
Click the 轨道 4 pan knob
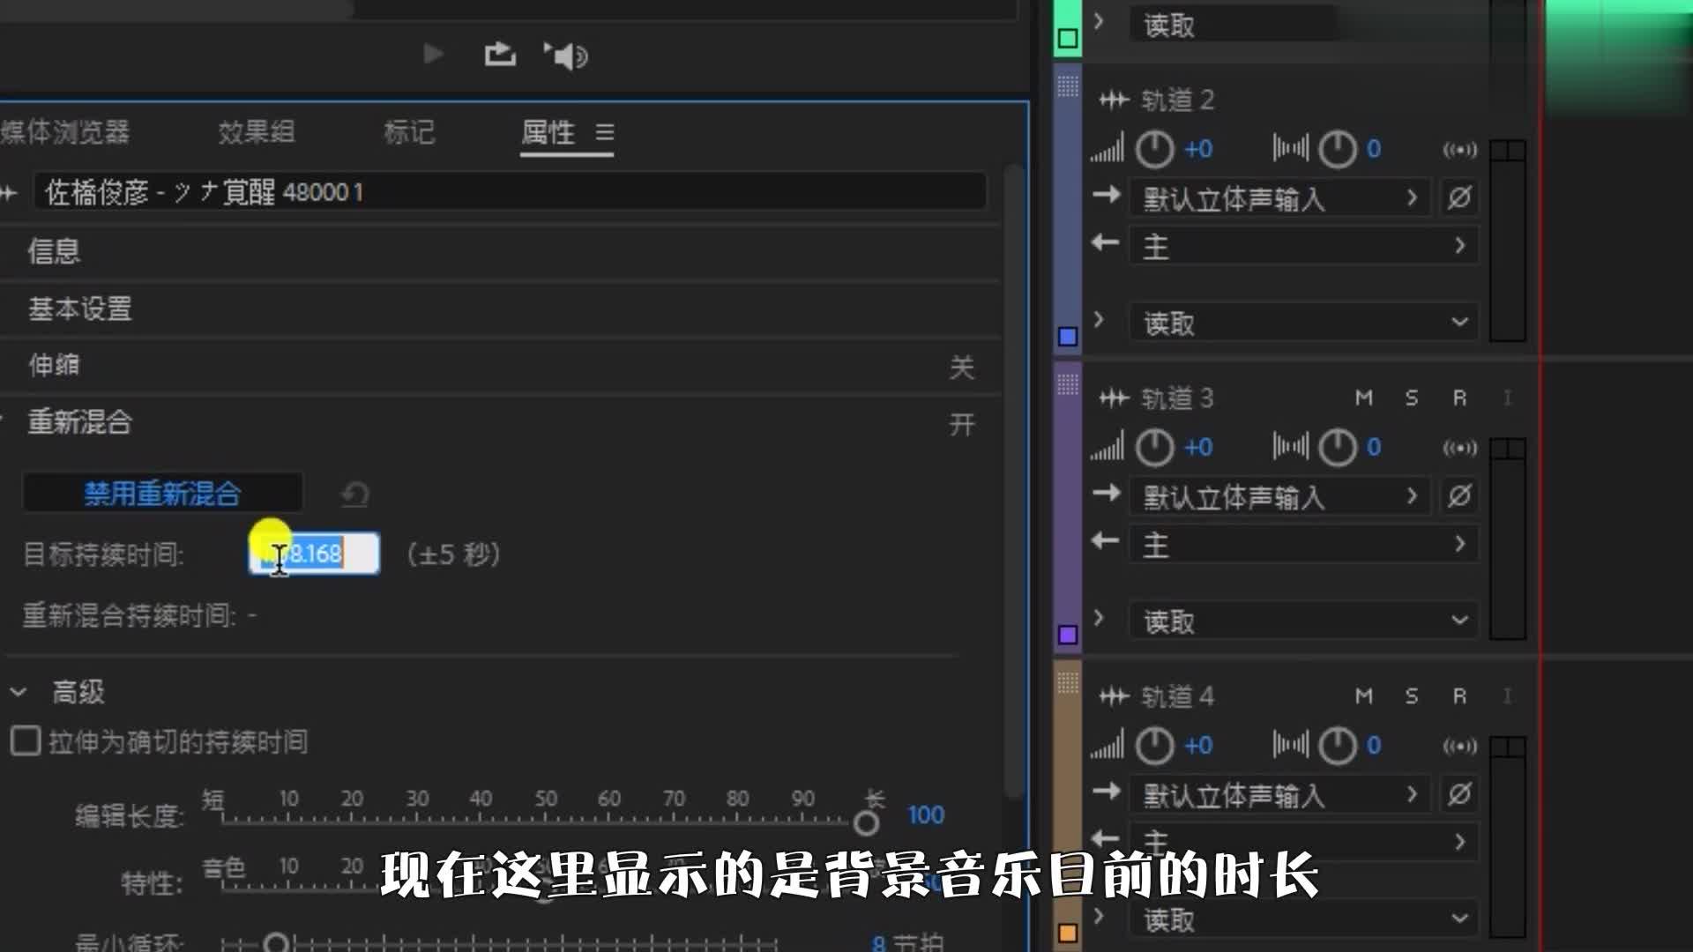[1337, 746]
